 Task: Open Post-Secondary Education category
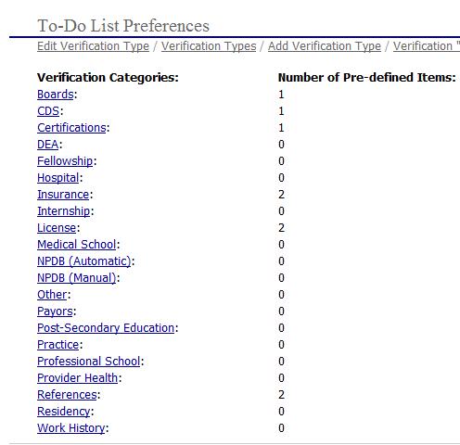click(x=106, y=328)
